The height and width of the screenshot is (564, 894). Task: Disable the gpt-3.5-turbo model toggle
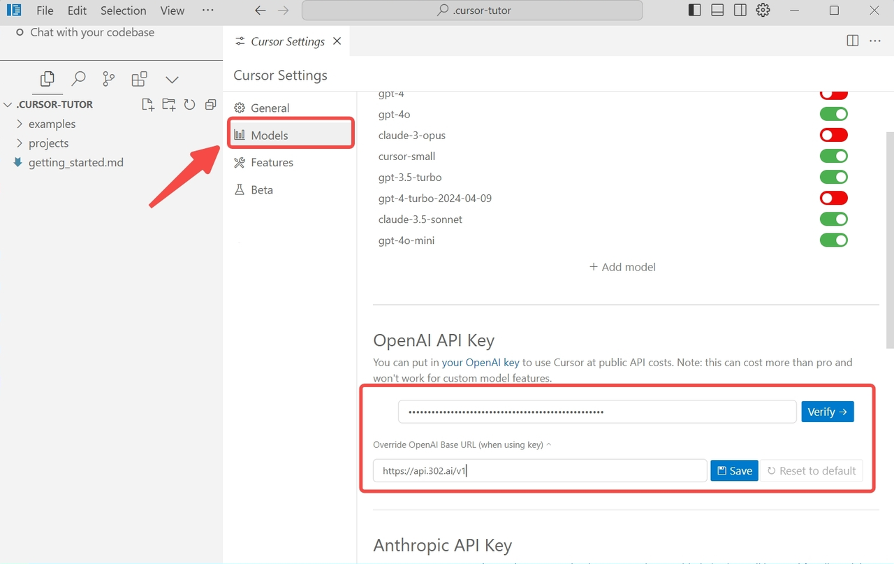833,177
